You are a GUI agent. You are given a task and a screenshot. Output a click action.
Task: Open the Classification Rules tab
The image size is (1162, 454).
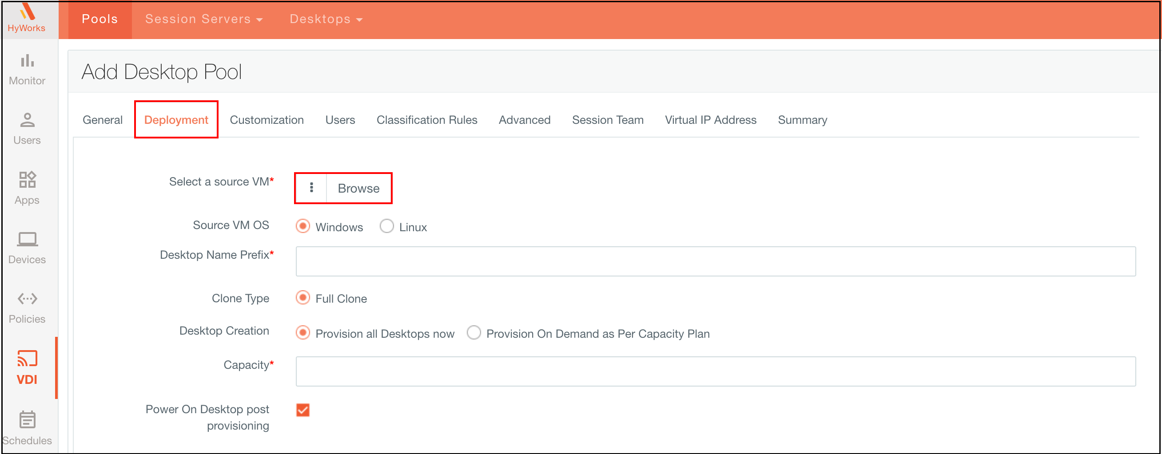coord(427,120)
